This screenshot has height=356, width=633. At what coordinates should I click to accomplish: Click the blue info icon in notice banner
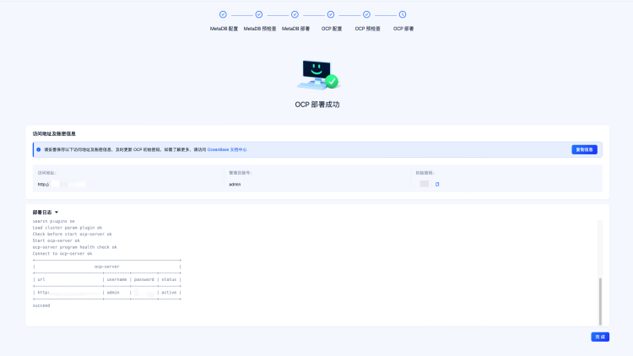point(39,150)
